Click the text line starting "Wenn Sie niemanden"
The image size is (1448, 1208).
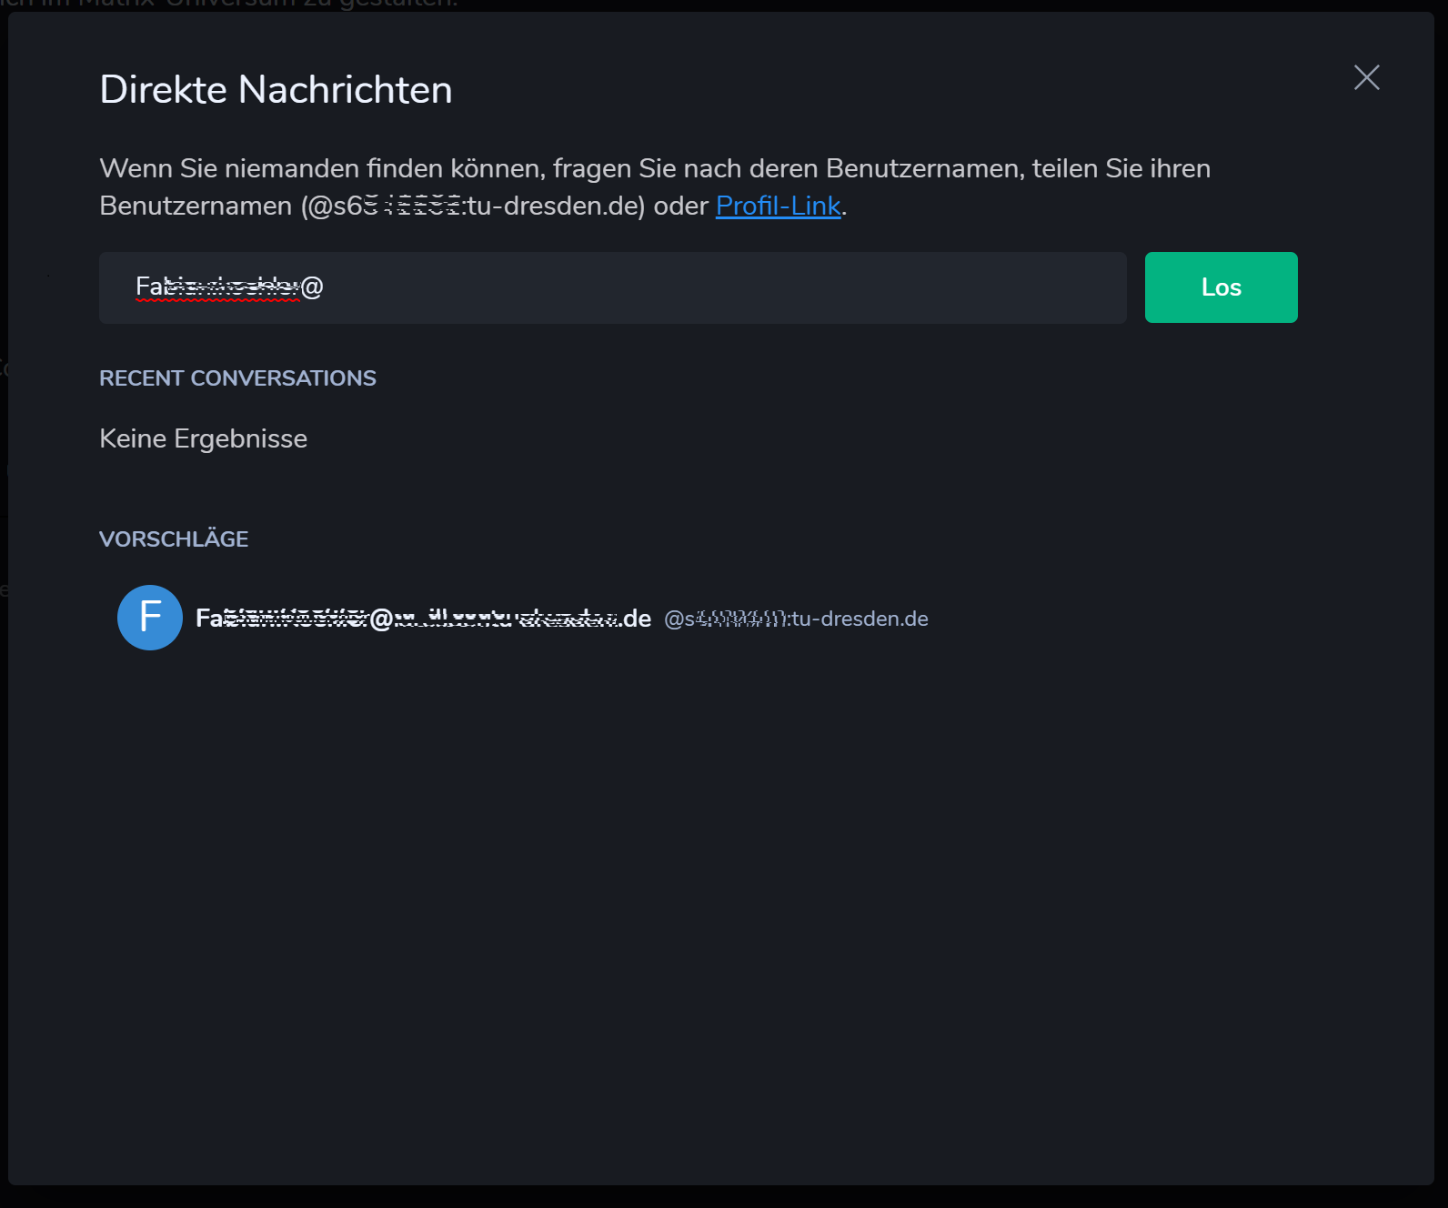click(x=655, y=169)
